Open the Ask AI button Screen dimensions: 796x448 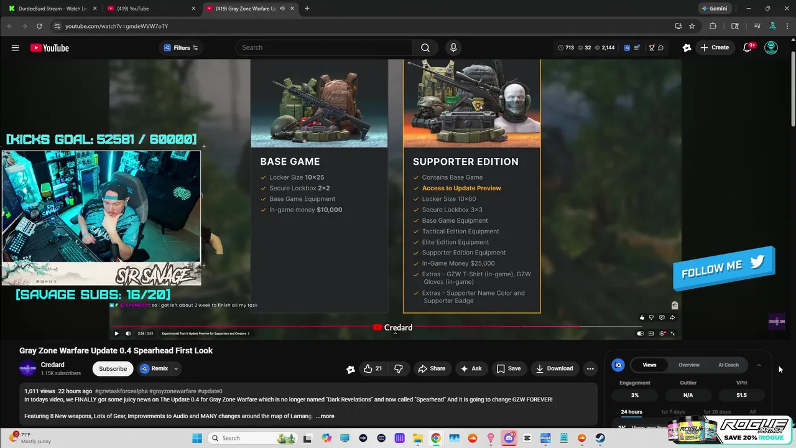point(471,368)
